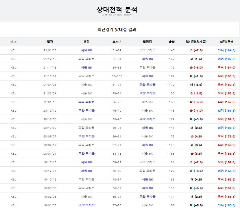Click the score 89-72

pos(117,162)
